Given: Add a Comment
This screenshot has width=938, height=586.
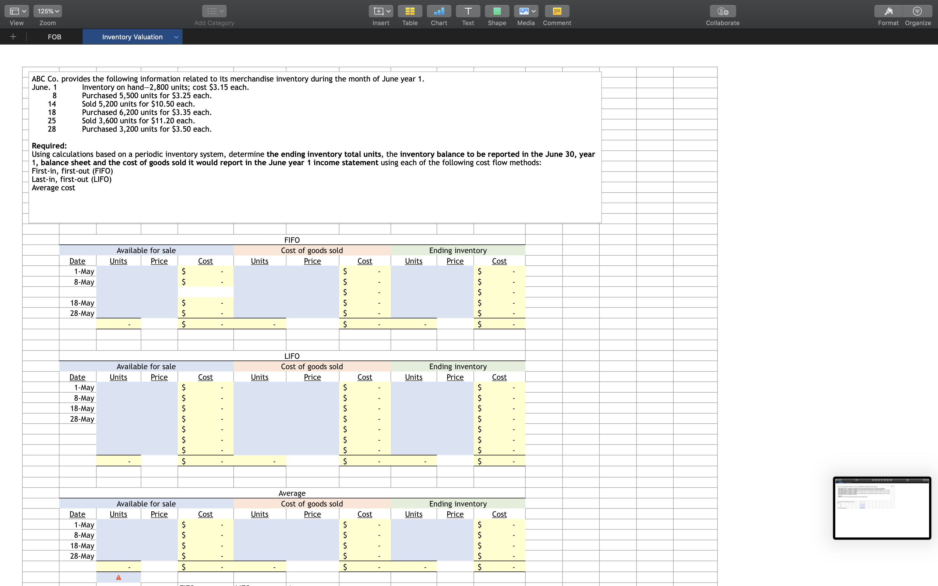Looking at the screenshot, I should [557, 11].
